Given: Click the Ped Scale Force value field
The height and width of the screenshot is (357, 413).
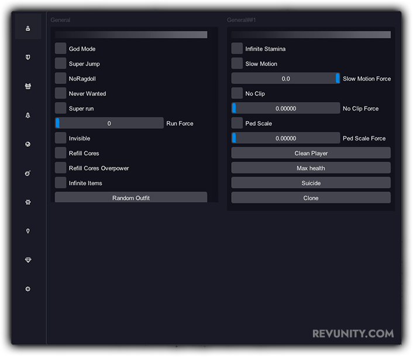Looking at the screenshot, I should click(285, 138).
